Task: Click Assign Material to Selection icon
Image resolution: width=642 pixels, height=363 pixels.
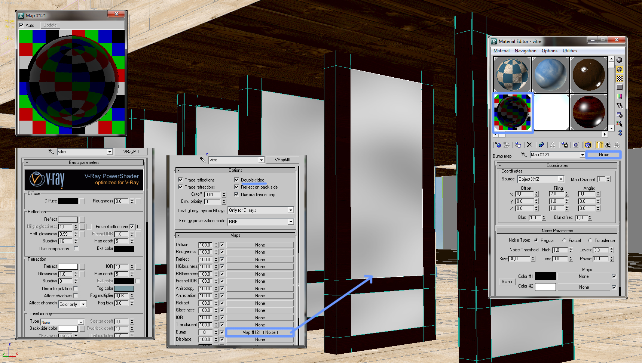Action: pyautogui.click(x=518, y=145)
